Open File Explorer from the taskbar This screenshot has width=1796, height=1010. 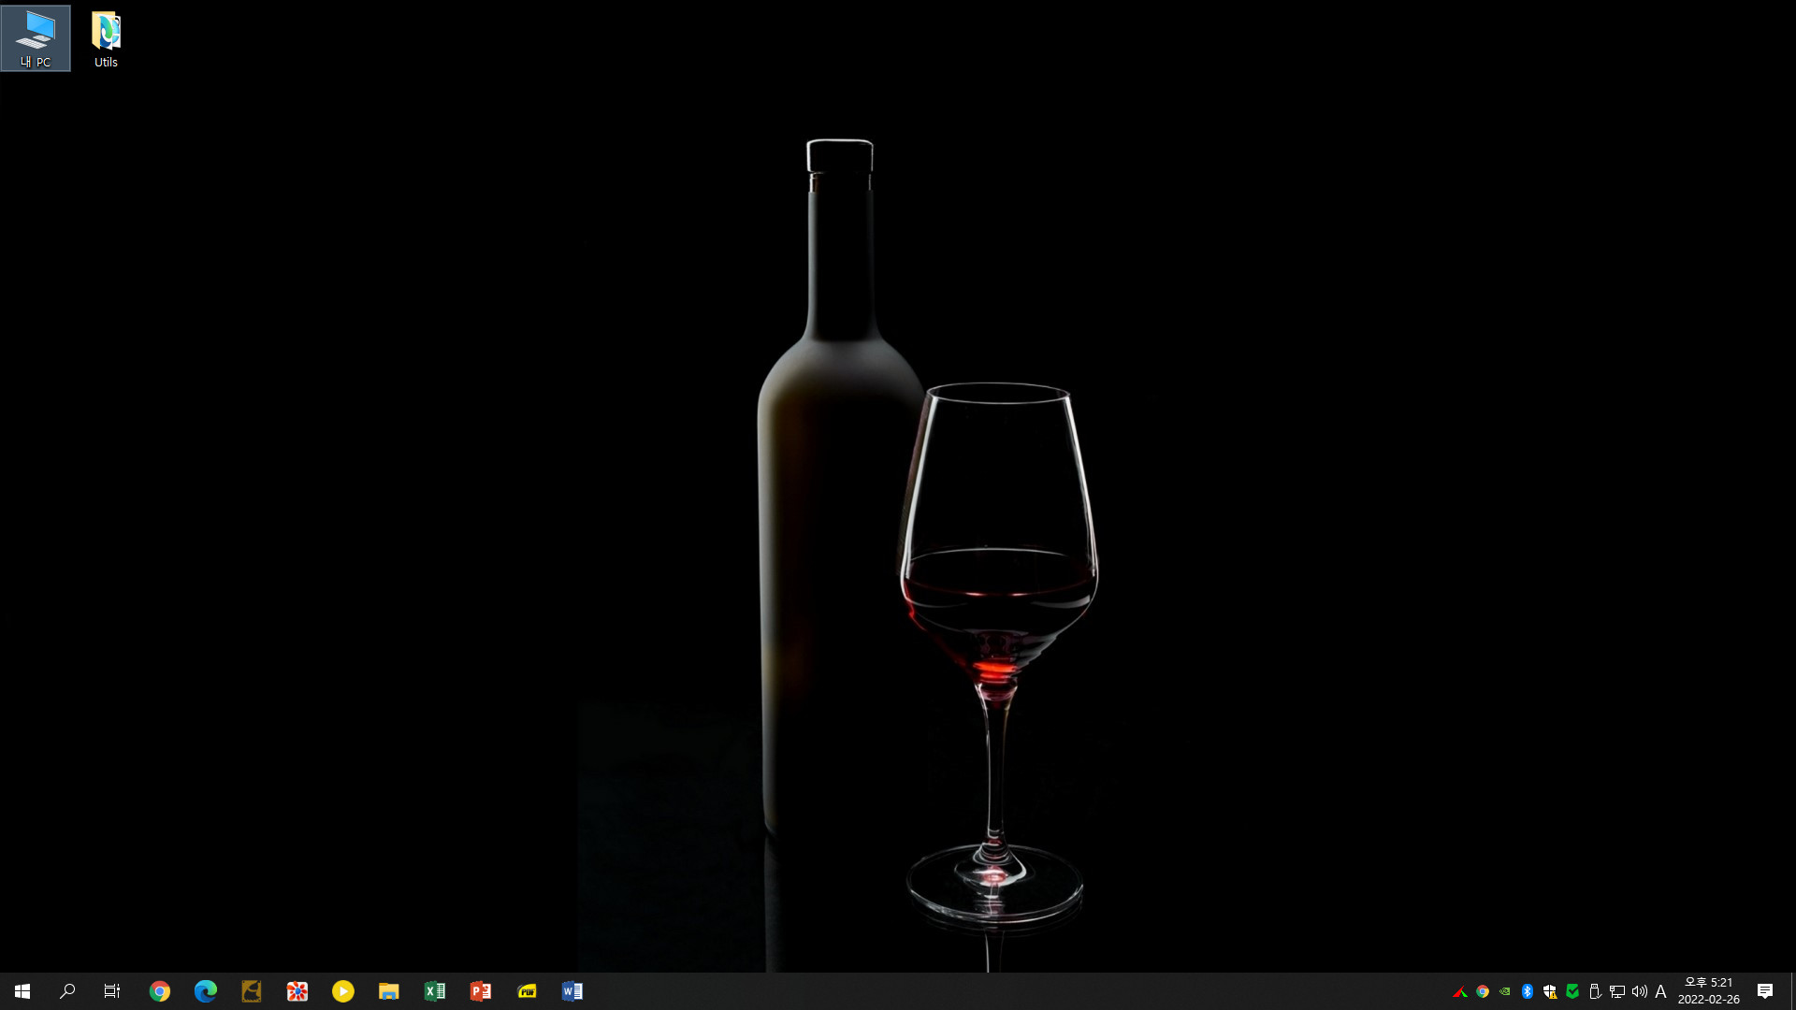(389, 991)
